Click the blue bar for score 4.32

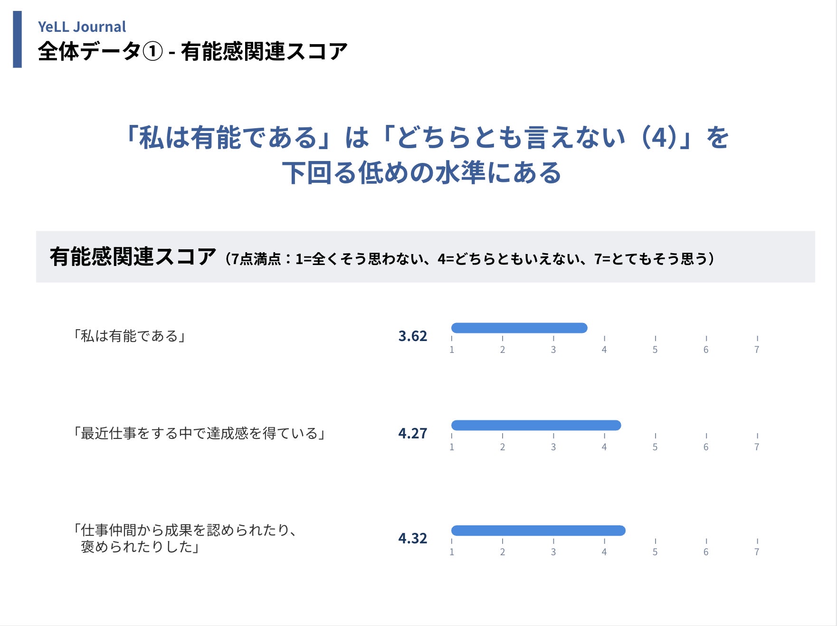[538, 531]
